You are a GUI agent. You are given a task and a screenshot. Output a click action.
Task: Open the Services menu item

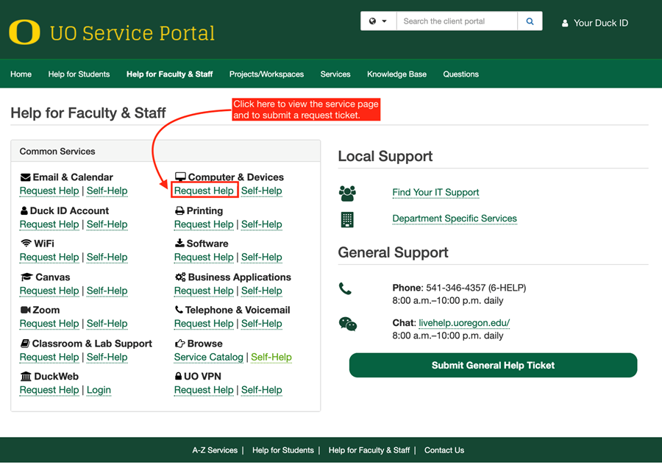click(x=335, y=74)
